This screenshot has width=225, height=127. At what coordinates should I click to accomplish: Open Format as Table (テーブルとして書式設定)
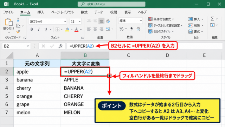point(165,25)
